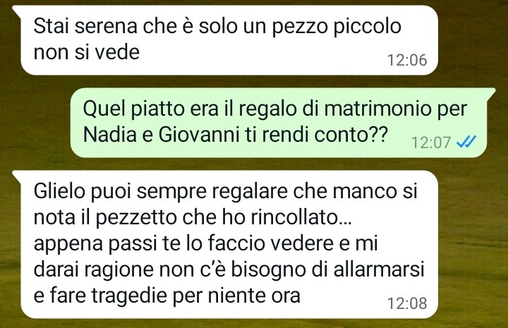Open the "Stai serena che è solo" message
Viewport: 508px width, 328px height.
click(x=229, y=40)
